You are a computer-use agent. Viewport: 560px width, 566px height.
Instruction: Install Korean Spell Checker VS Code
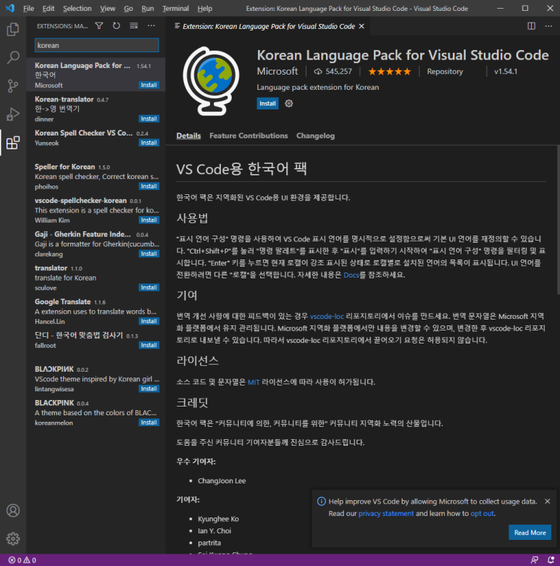149,143
